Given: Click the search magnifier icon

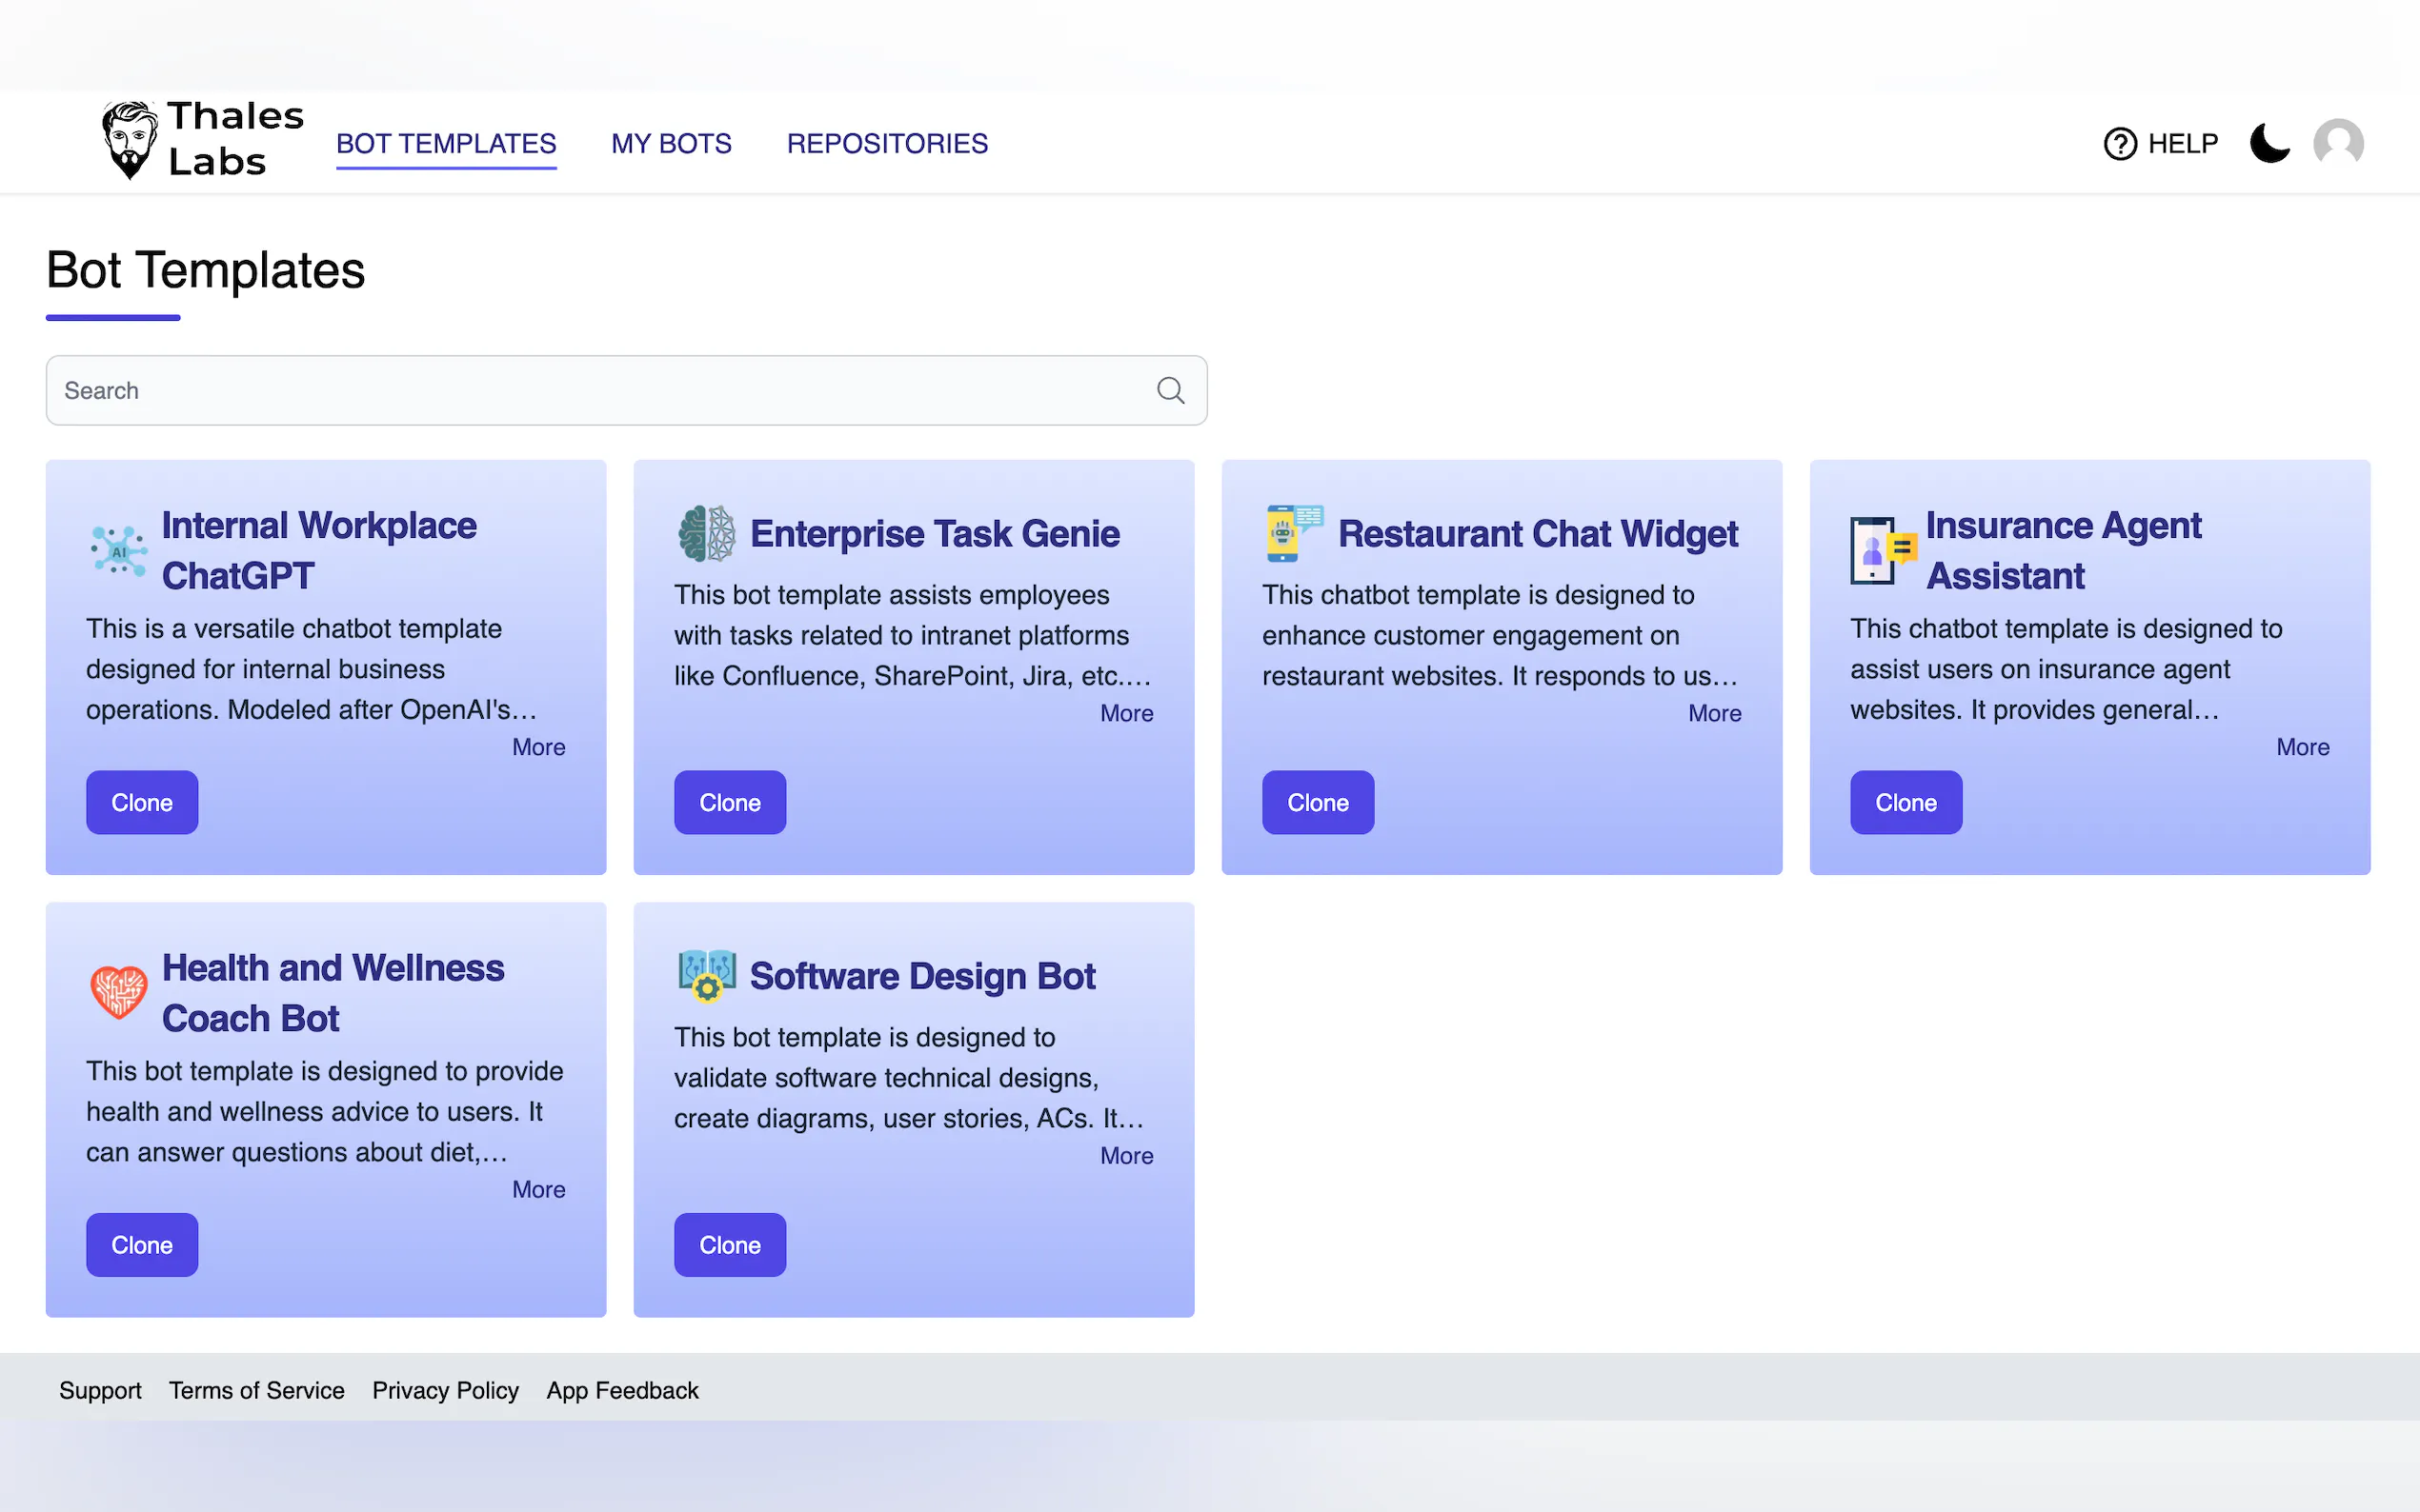Looking at the screenshot, I should 1169,390.
